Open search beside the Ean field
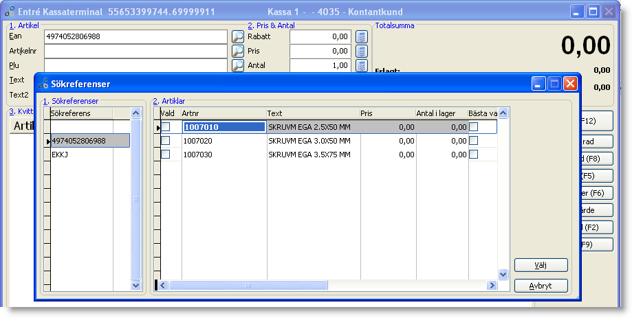632x318 pixels. click(238, 36)
